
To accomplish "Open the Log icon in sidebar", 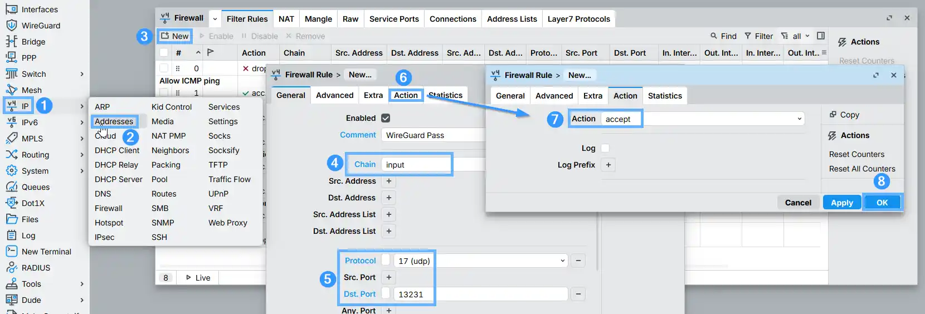I will [x=11, y=235].
